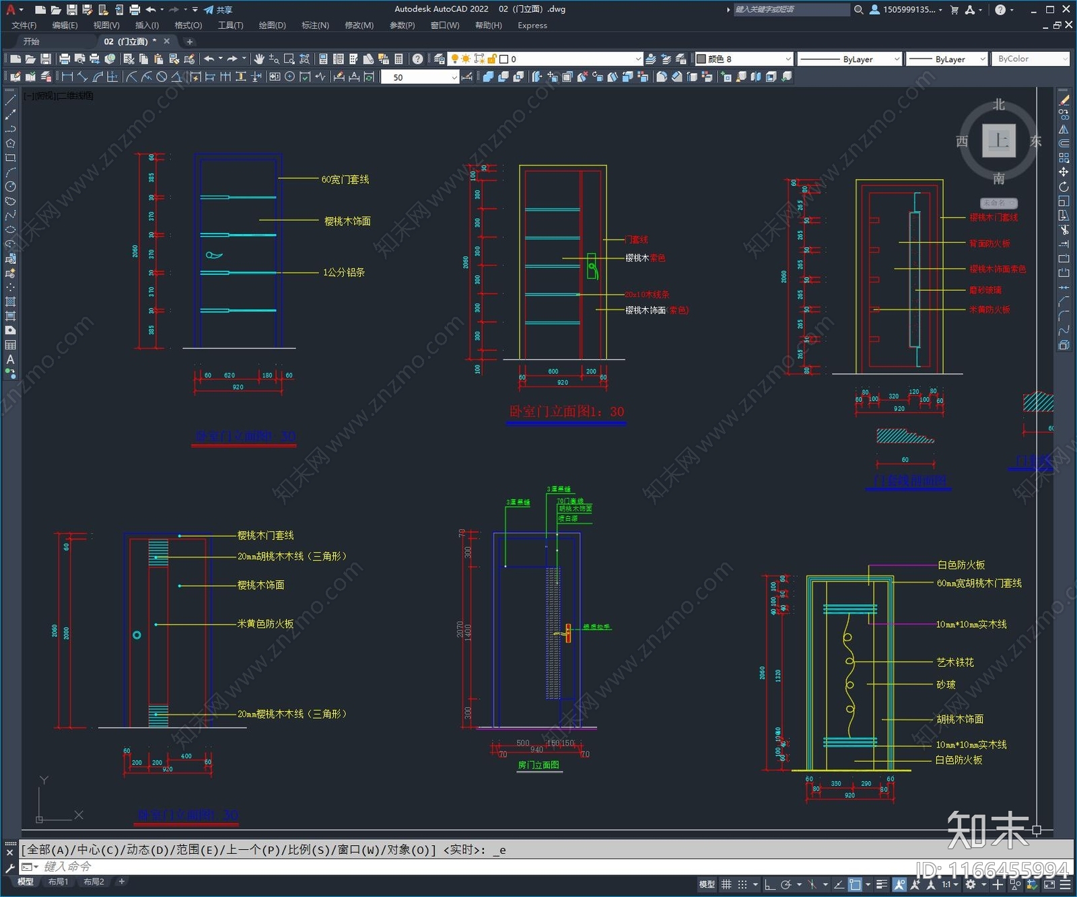Screen dimensions: 1077x897
Task: Select the Rotate tool in the modify toolbar
Action: tap(1064, 186)
